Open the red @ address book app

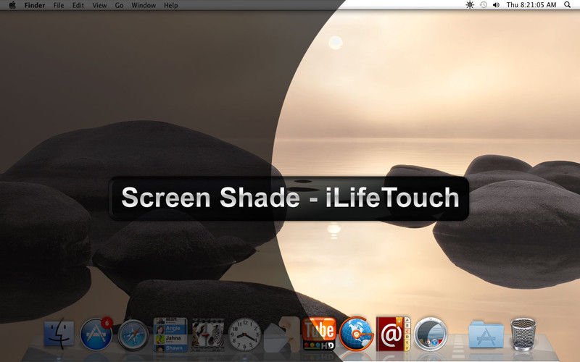coord(393,334)
